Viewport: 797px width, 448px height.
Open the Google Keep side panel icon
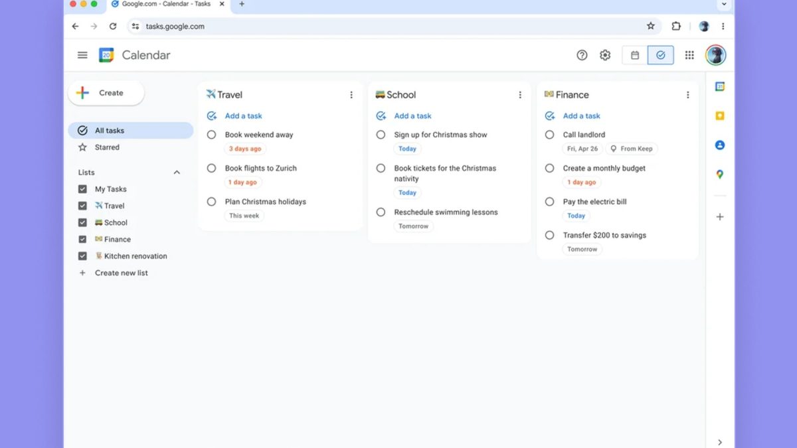click(719, 116)
